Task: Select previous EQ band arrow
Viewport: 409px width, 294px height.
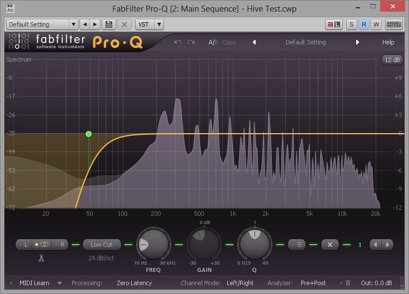Action: (x=376, y=245)
